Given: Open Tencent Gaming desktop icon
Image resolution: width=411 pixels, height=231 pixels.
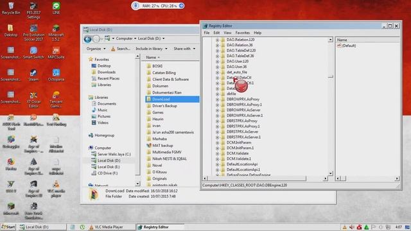Looking at the screenshot, I should pos(56,99).
